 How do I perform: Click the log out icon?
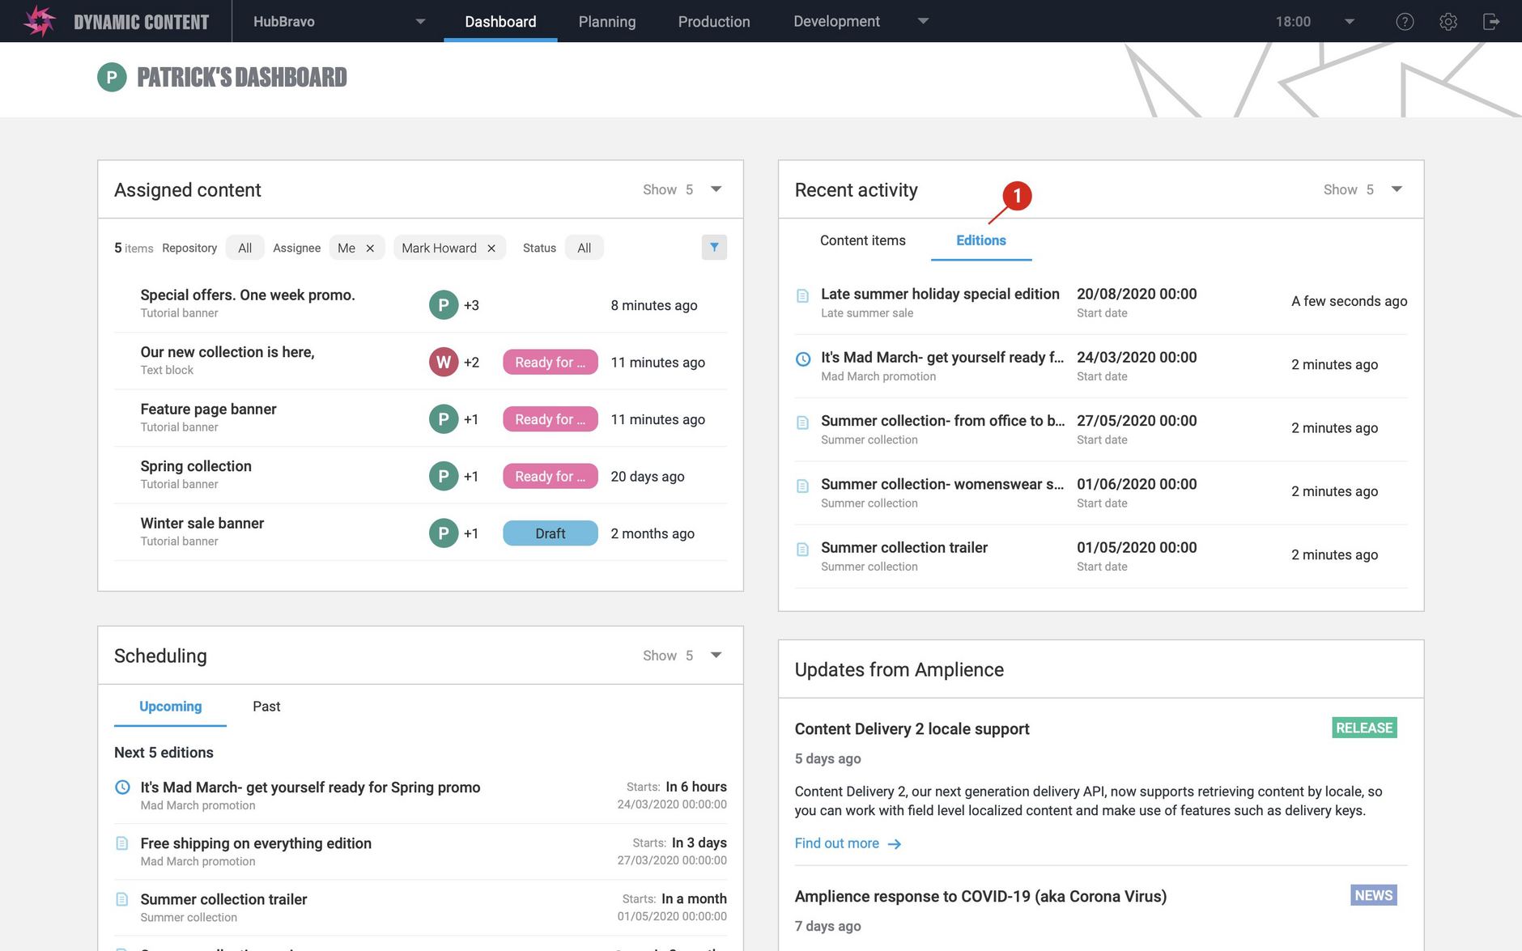(x=1491, y=22)
